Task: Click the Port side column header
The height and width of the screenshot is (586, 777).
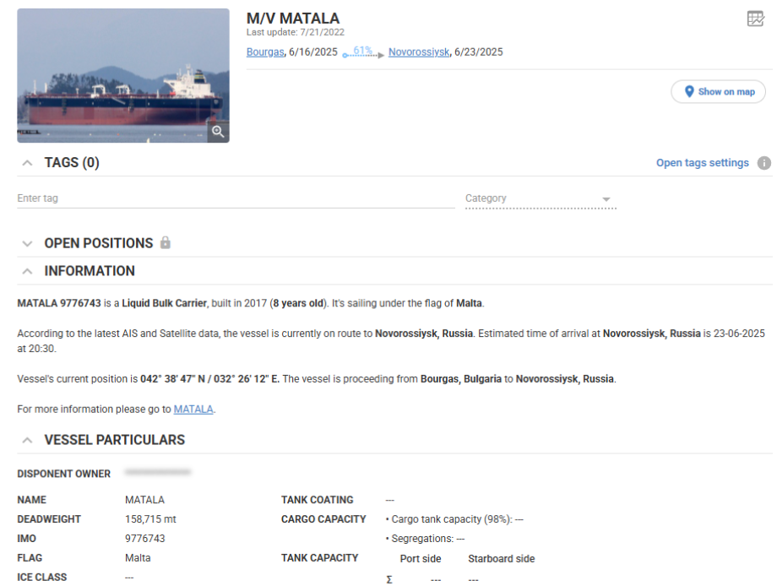Action: (421, 559)
